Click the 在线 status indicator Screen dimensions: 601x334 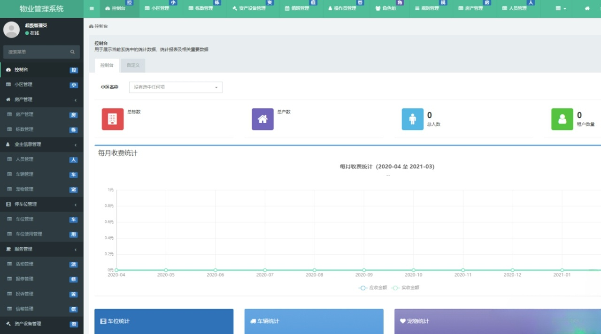click(x=32, y=33)
